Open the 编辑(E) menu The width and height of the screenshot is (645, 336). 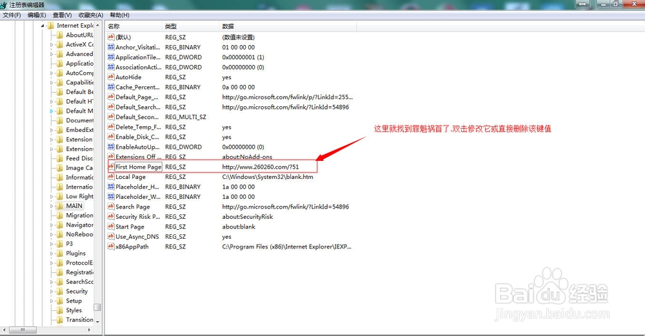(37, 15)
